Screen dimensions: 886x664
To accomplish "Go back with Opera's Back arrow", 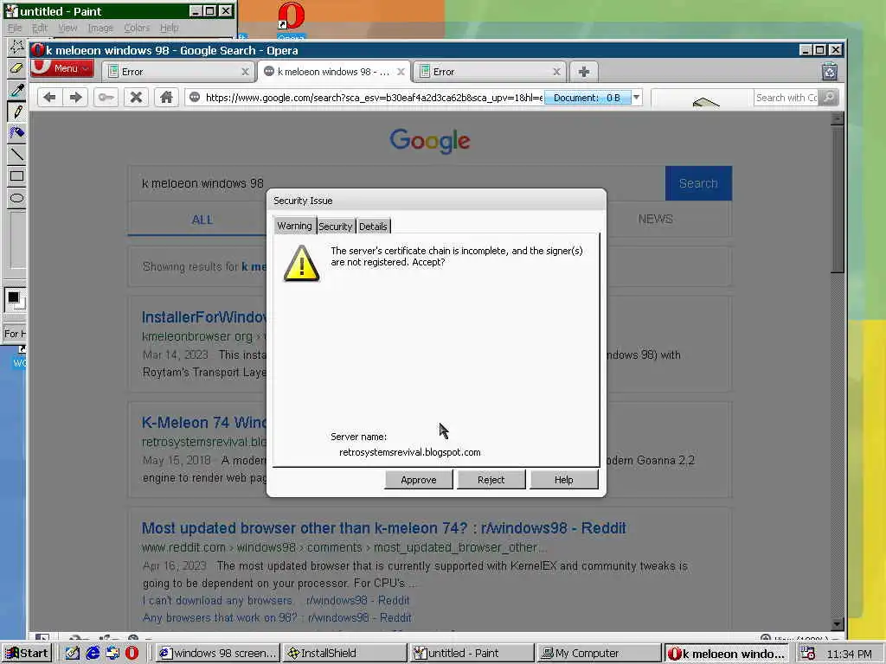I will (x=49, y=97).
